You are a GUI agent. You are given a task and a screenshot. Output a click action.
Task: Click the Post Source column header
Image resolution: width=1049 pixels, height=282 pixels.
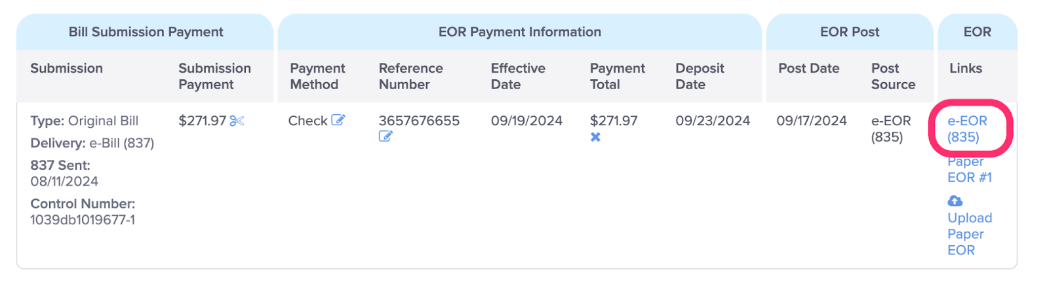point(893,76)
